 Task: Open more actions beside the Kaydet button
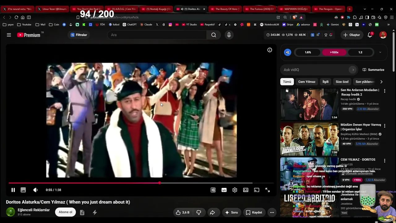(272, 212)
